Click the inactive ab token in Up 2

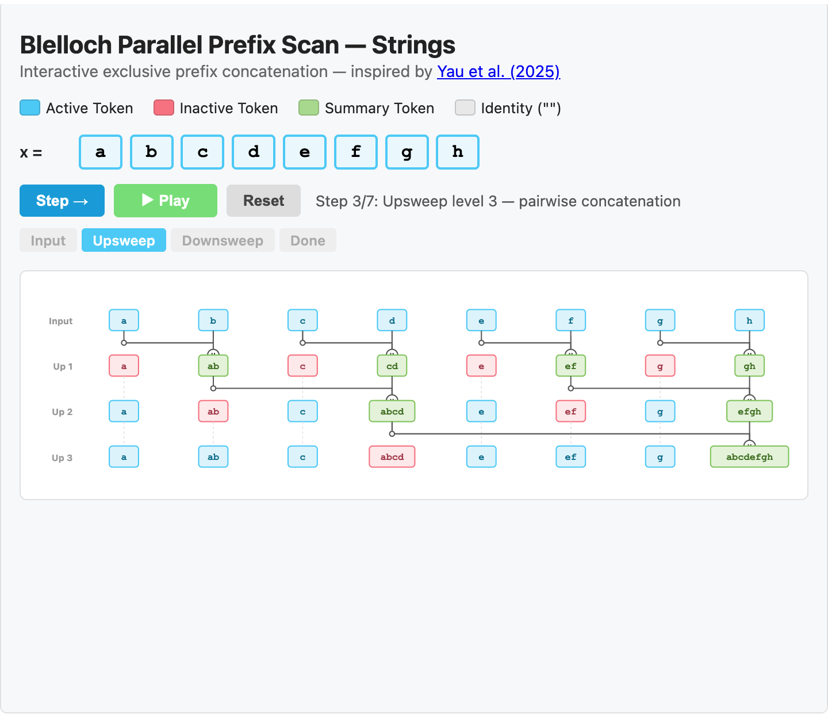click(213, 411)
